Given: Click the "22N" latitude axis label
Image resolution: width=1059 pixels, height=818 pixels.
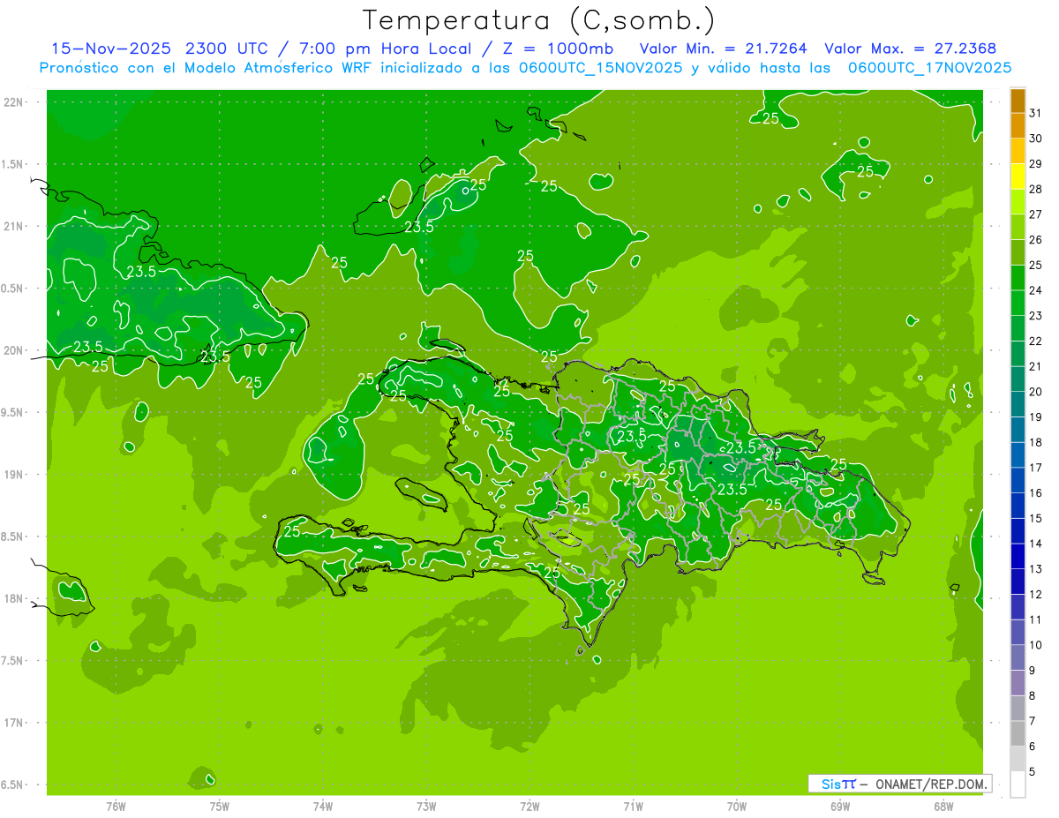Looking at the screenshot, I should 12,102.
